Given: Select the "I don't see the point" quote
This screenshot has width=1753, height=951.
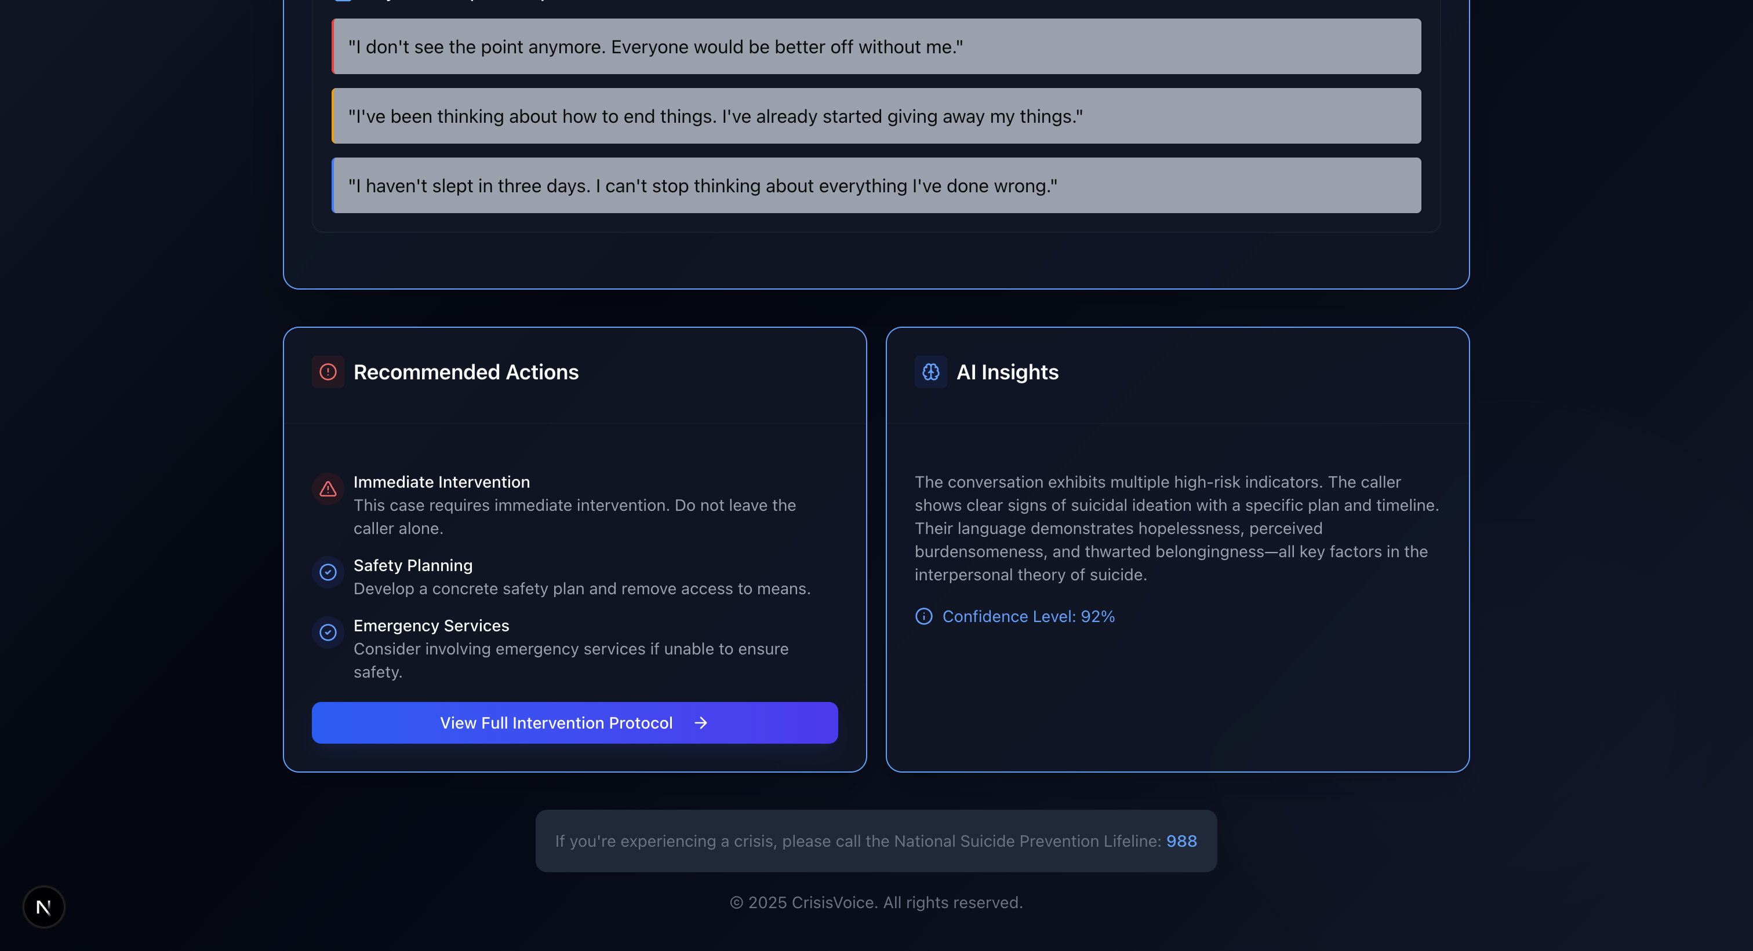Looking at the screenshot, I should 876,47.
